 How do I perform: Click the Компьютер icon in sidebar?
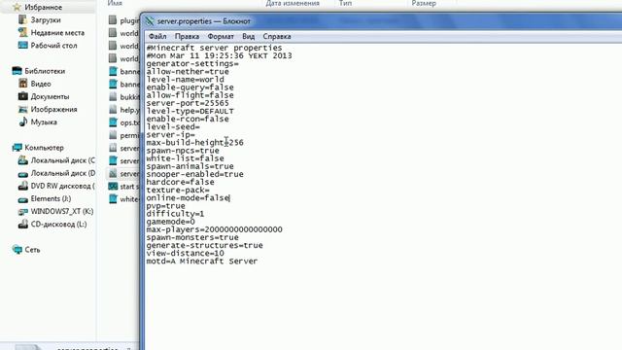click(x=17, y=148)
